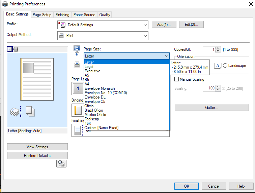Open the Output Method dropdown
Screen dimensions: 255x193
[103, 36]
